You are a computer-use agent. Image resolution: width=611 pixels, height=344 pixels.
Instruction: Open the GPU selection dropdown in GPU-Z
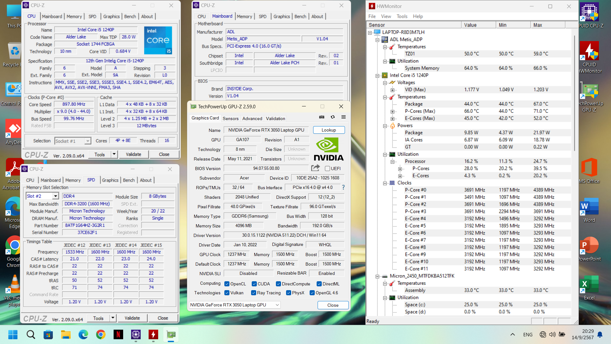click(235, 305)
